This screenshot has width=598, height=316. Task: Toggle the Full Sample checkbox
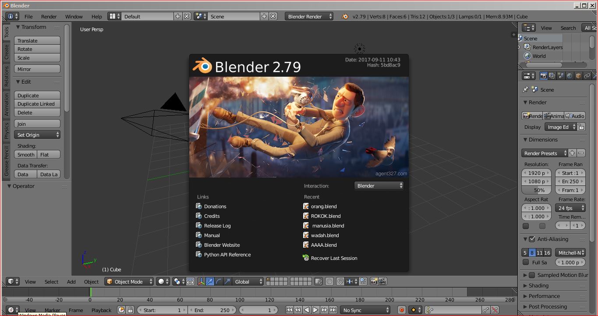(x=526, y=262)
